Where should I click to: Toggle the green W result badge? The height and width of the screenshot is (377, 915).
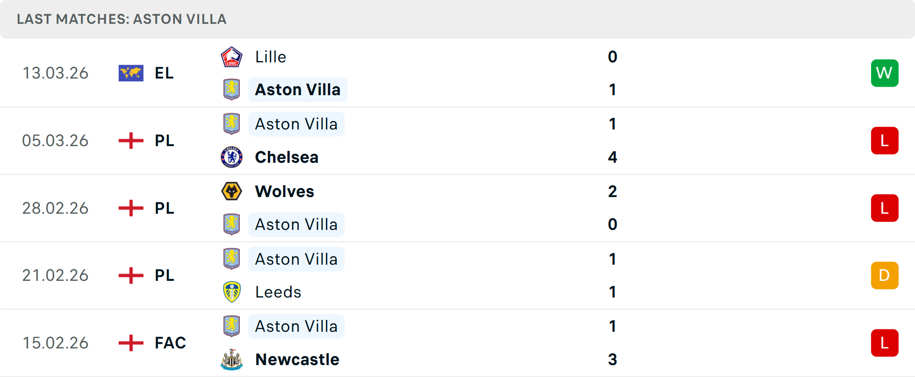pyautogui.click(x=884, y=73)
